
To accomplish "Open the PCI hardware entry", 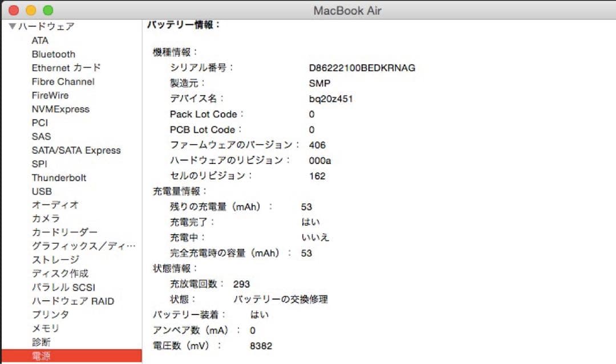I will click(40, 123).
